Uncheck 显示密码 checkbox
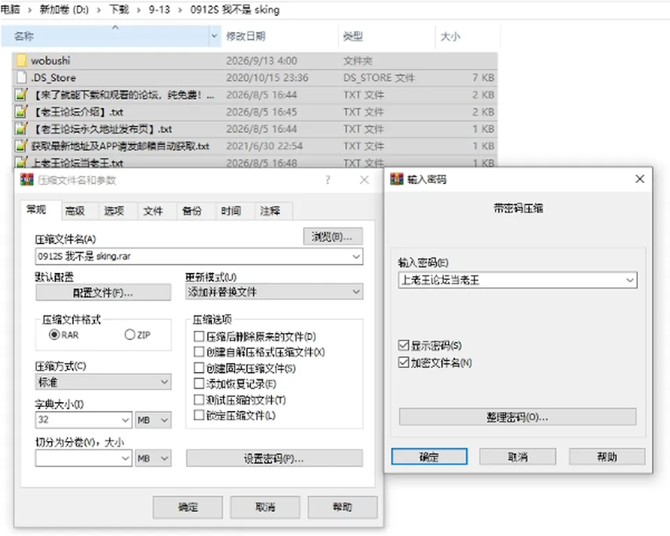Screen dimensions: 670x536 [x=403, y=345]
